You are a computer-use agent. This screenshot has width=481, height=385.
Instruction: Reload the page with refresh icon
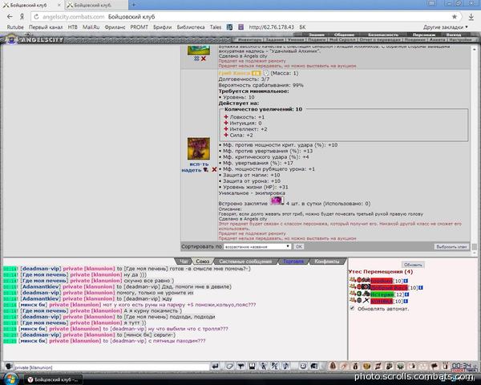[36, 17]
